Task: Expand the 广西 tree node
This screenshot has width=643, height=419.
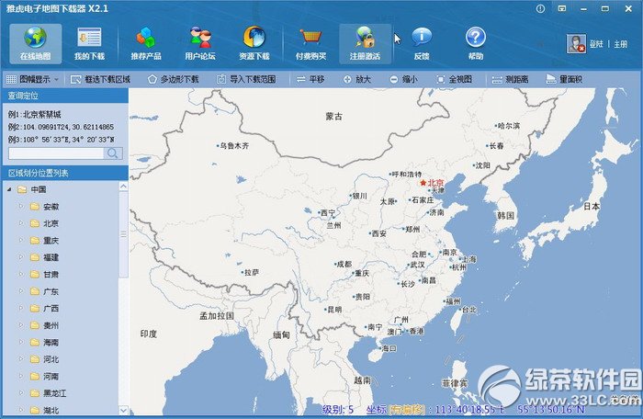Action: click(x=21, y=308)
